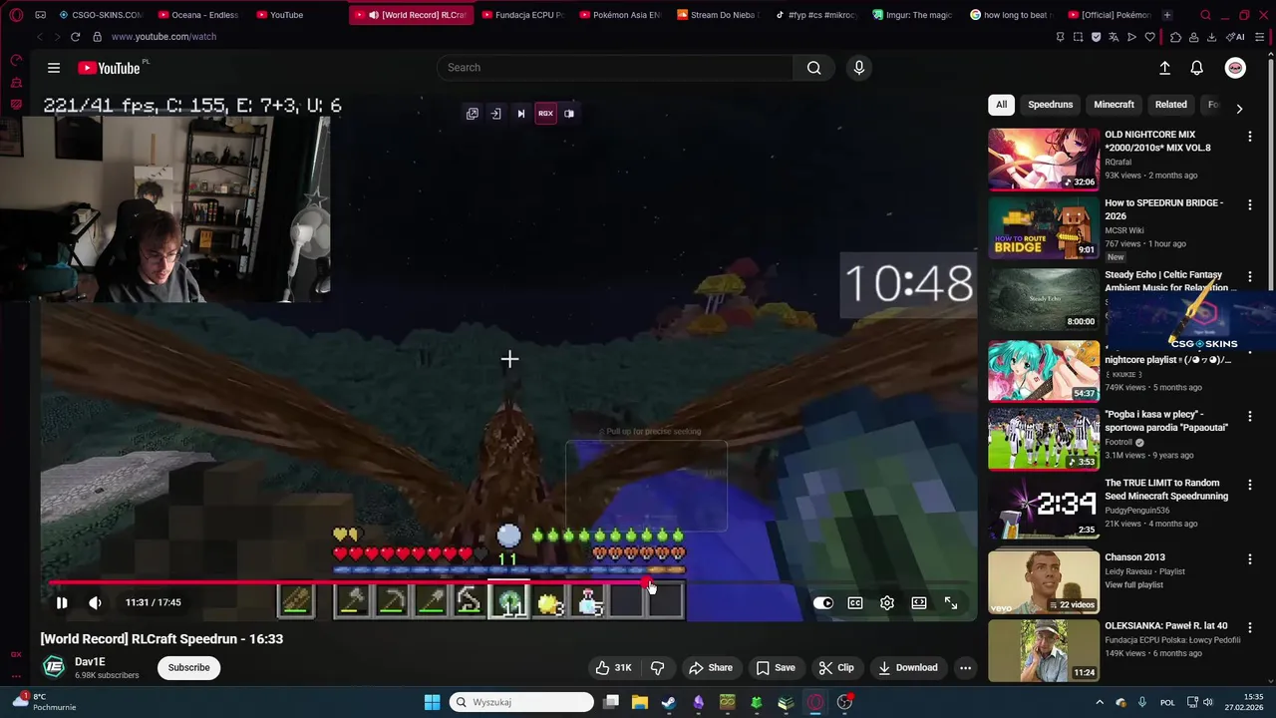Click the RGX button in the video overlay
This screenshot has height=718, width=1276.
point(545,114)
